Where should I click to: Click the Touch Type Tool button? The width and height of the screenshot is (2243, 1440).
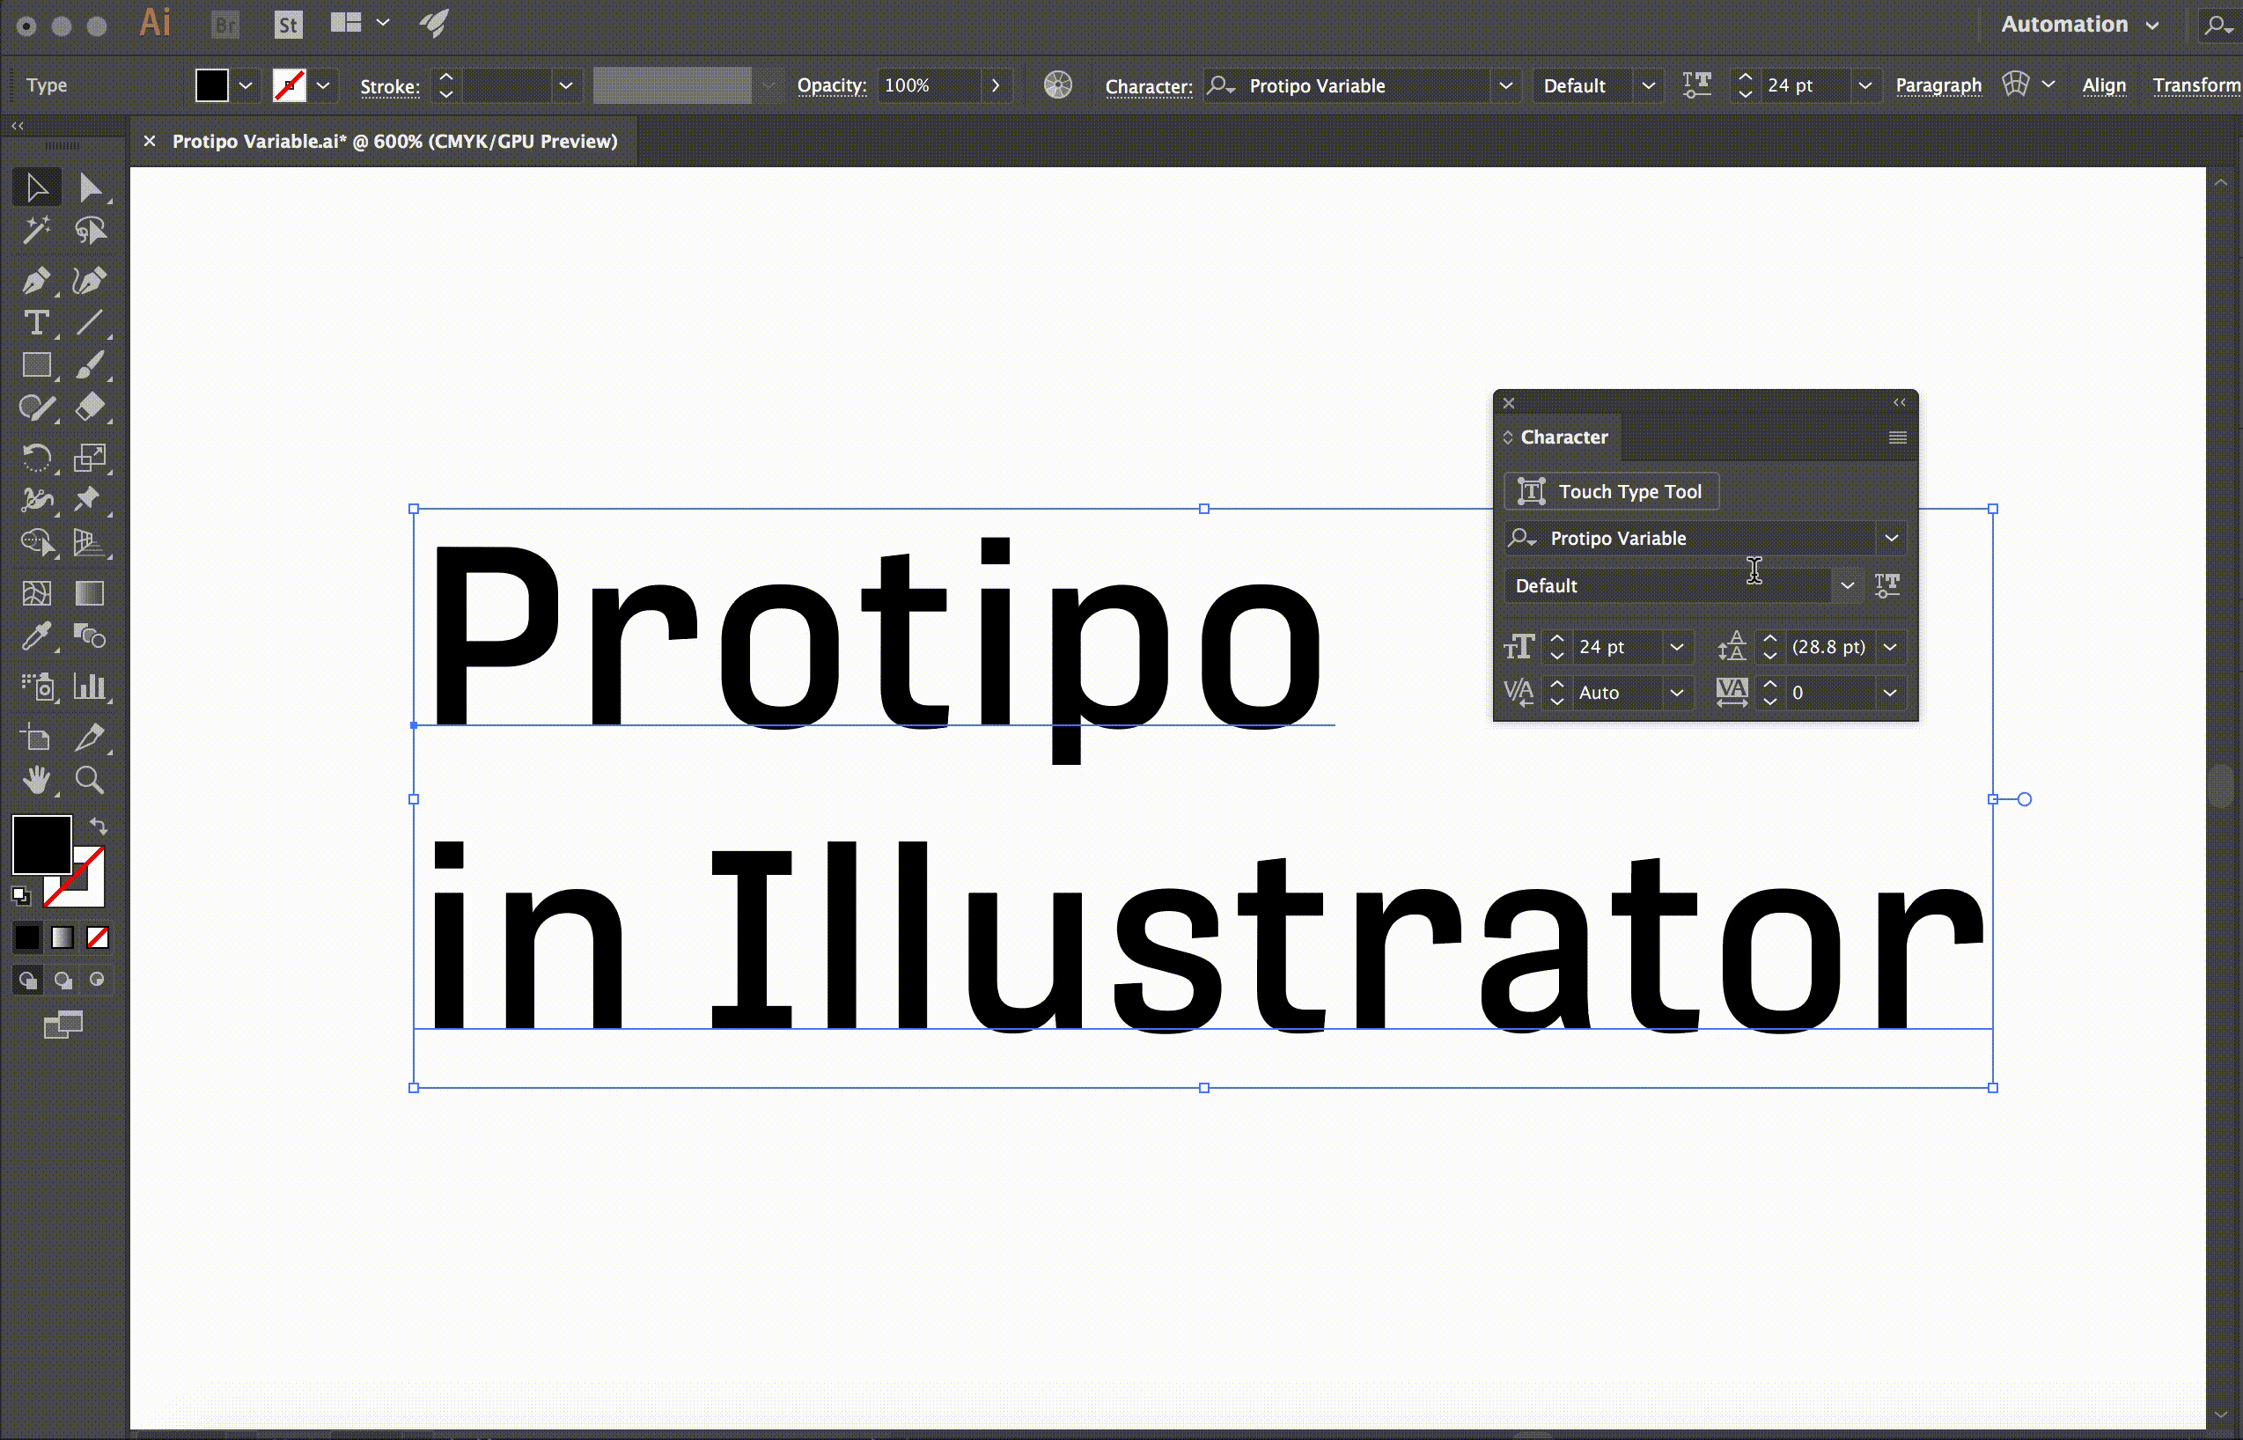(x=1611, y=492)
